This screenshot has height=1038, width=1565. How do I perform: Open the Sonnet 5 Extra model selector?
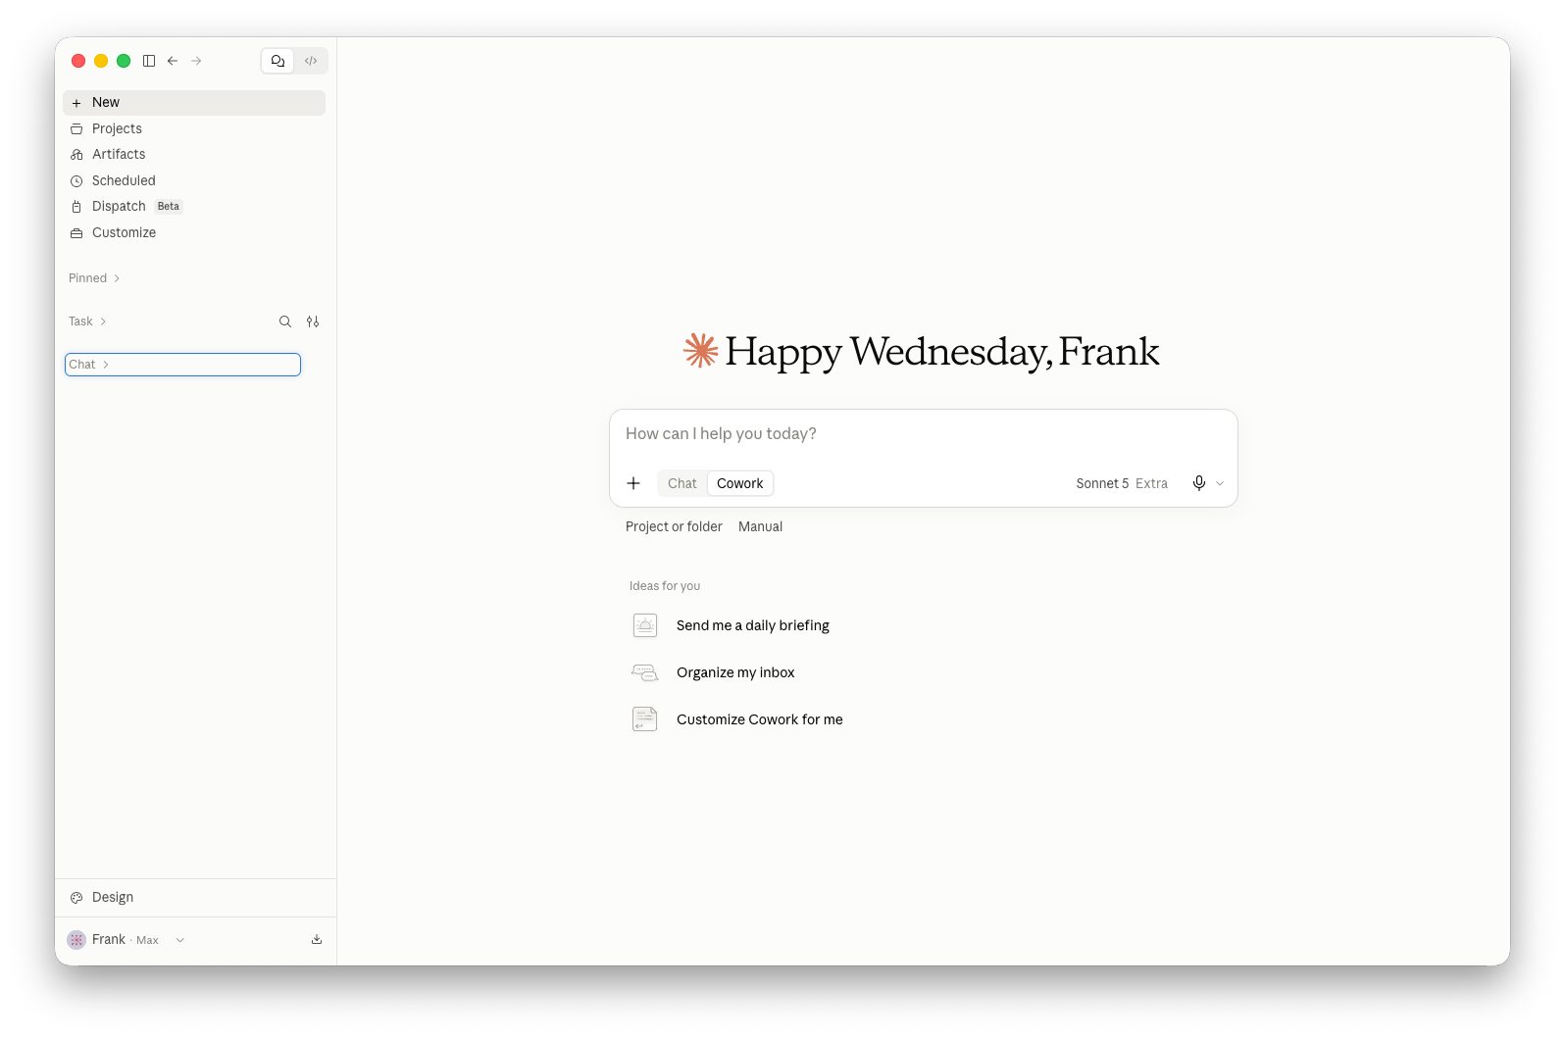tap(1122, 483)
